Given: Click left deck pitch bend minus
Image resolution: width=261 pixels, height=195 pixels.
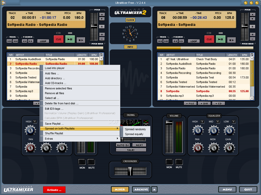Looking at the screenshot, I should point(102,39).
